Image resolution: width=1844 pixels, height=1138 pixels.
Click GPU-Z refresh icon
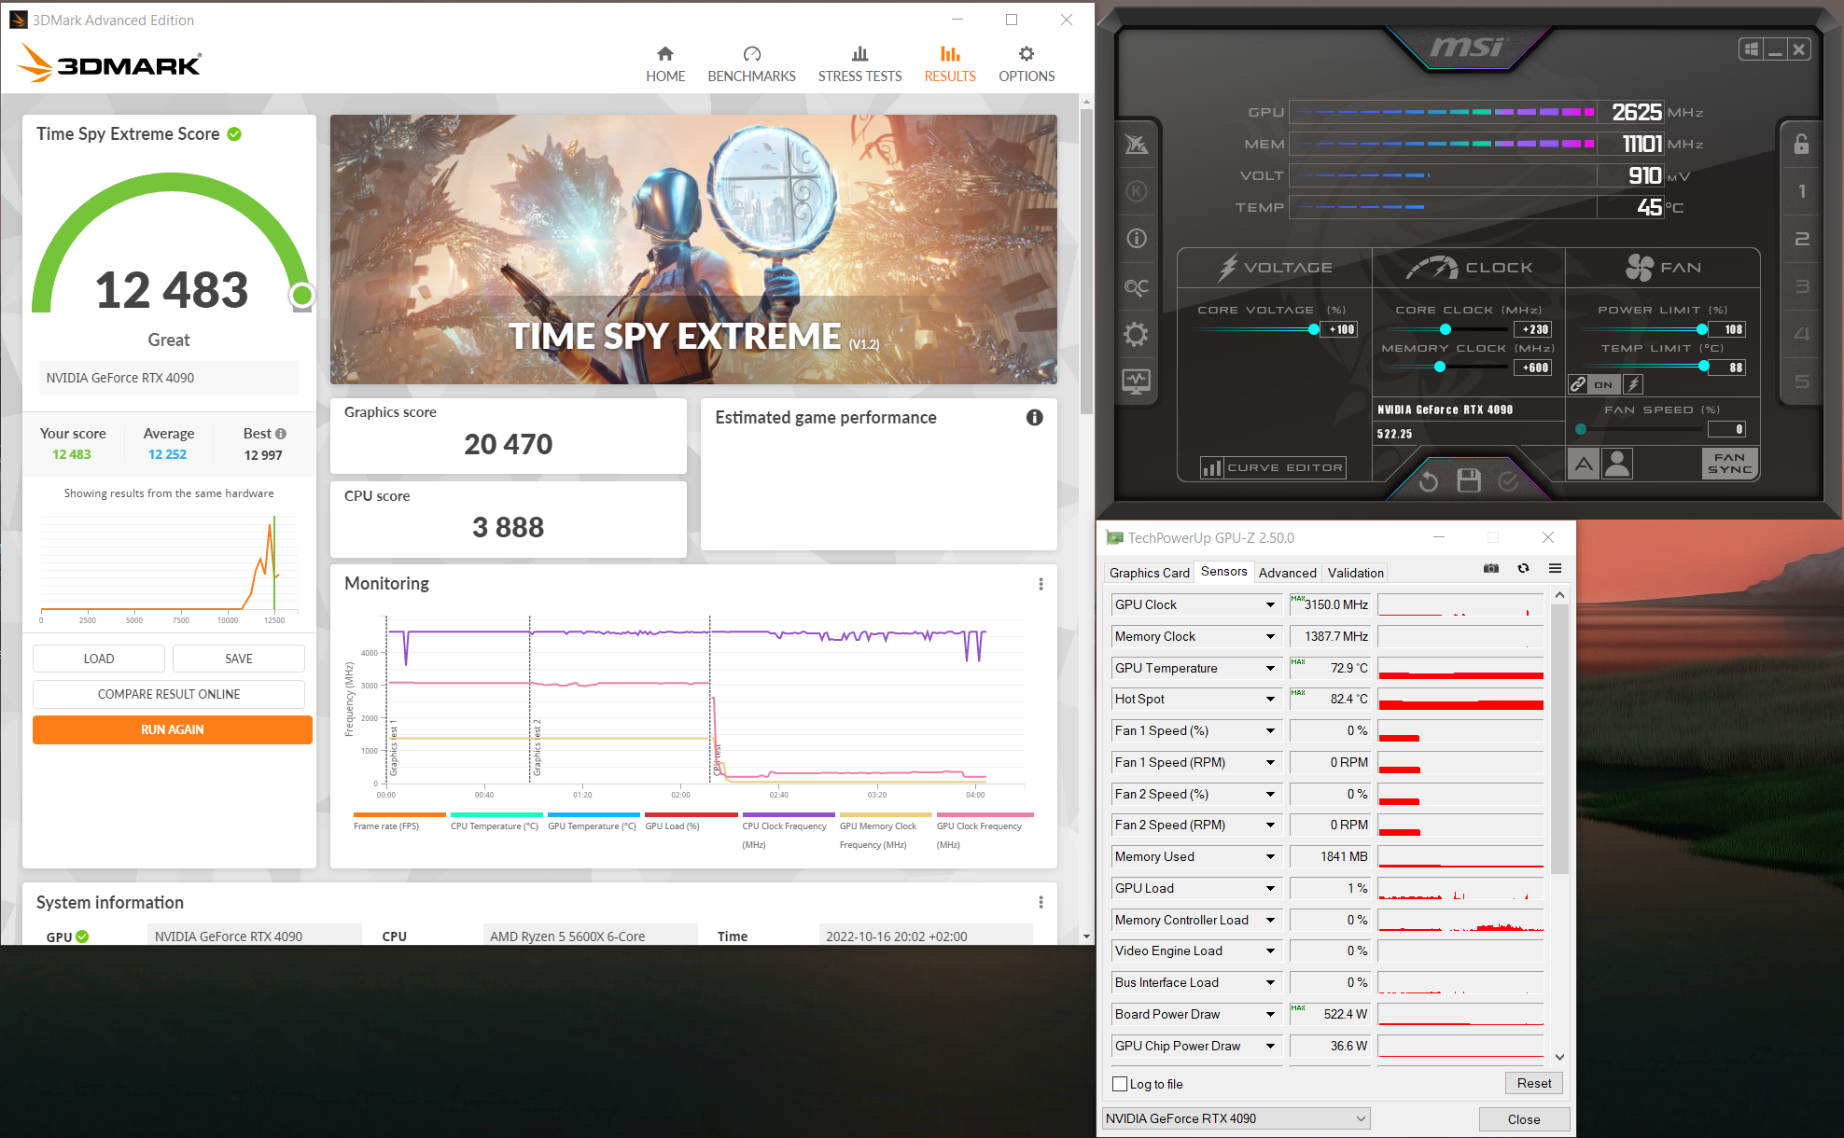1523,568
